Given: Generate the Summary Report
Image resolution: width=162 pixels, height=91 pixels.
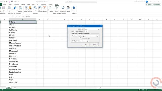Looking at the screenshot, I should point(68,9).
